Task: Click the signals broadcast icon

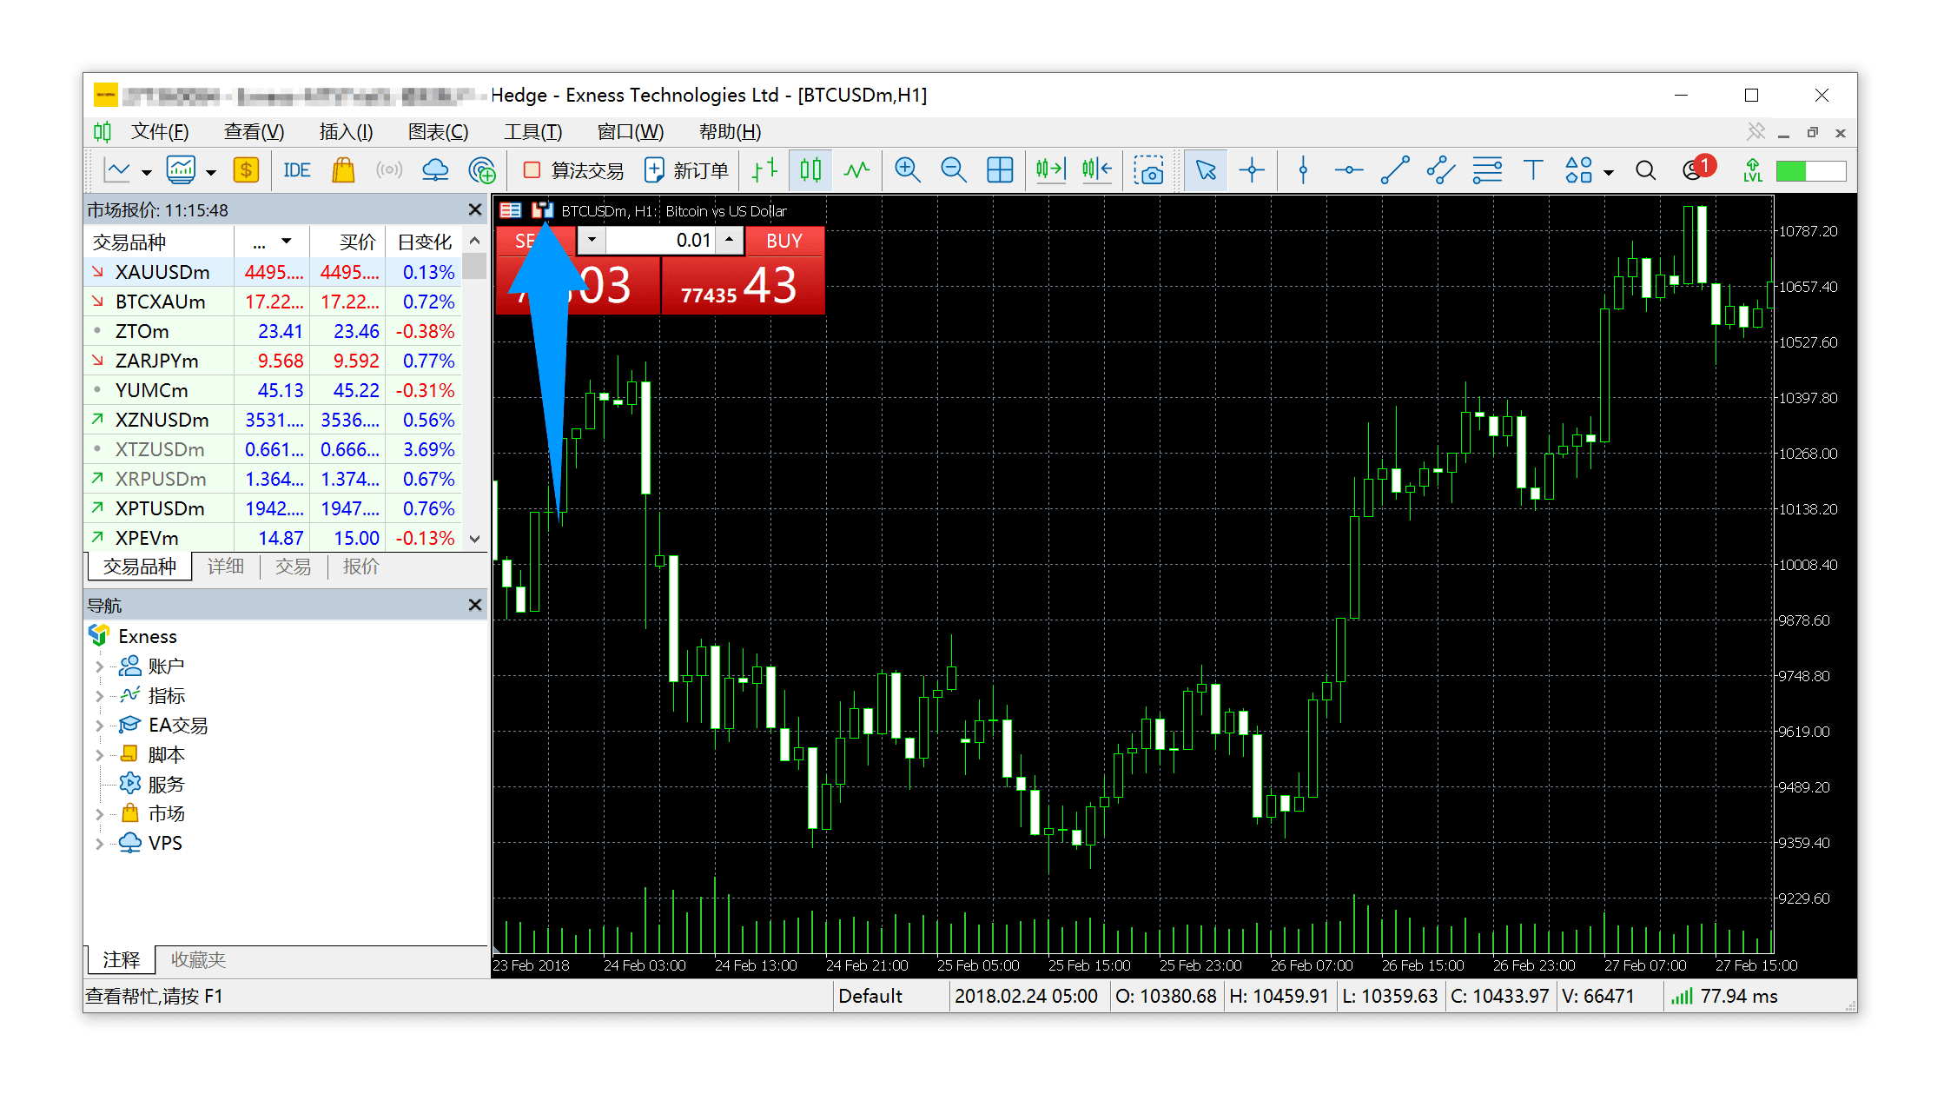Action: 389,170
